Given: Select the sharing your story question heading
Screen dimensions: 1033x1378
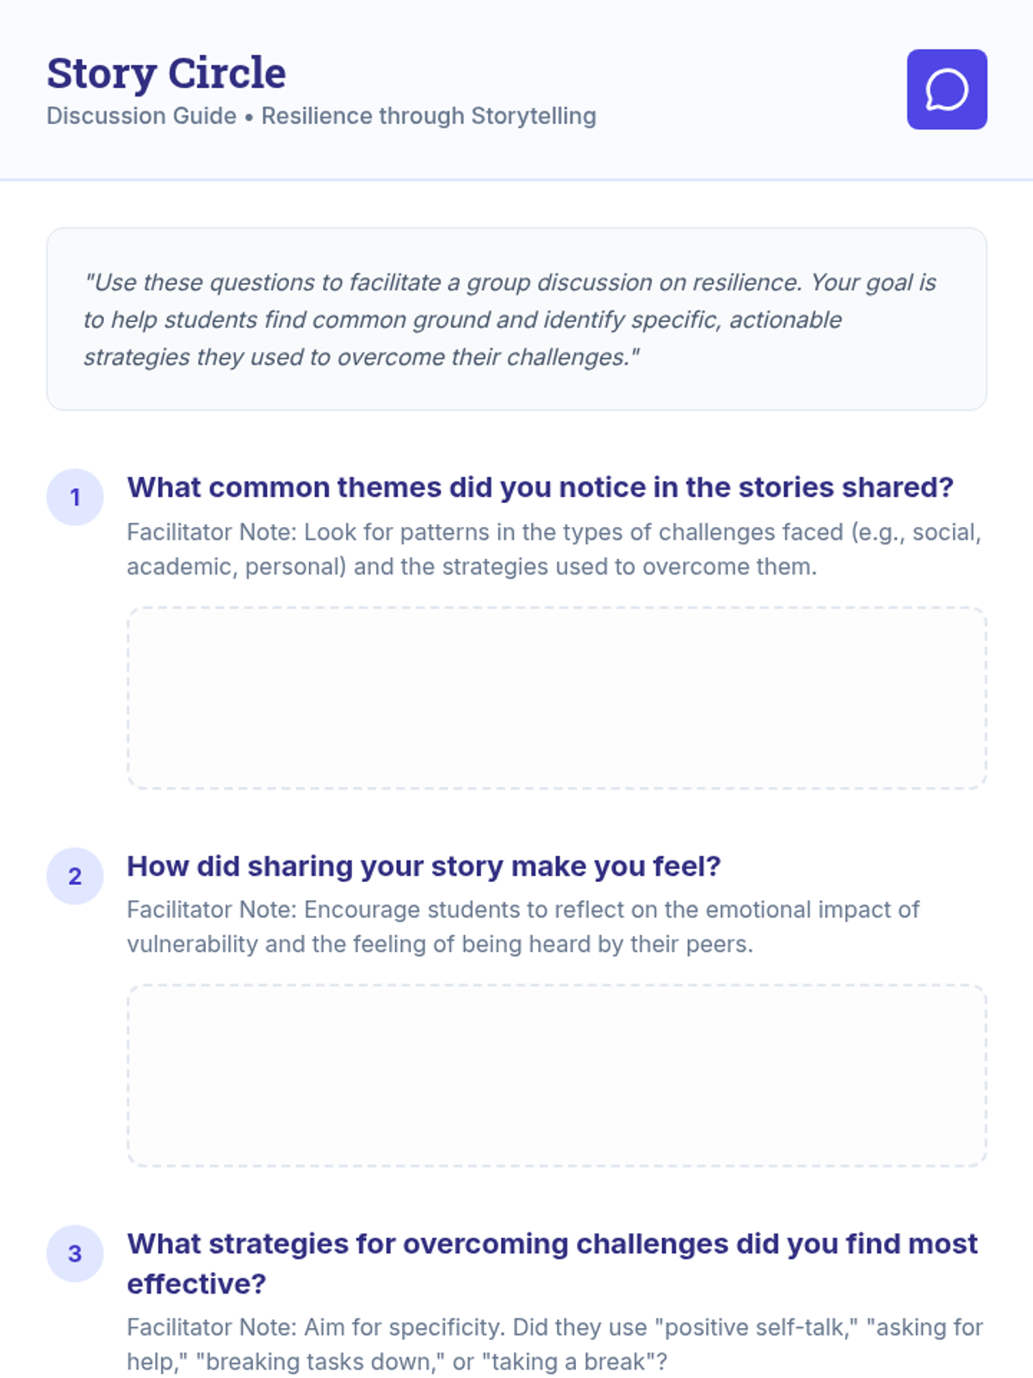Looking at the screenshot, I should pos(424,866).
